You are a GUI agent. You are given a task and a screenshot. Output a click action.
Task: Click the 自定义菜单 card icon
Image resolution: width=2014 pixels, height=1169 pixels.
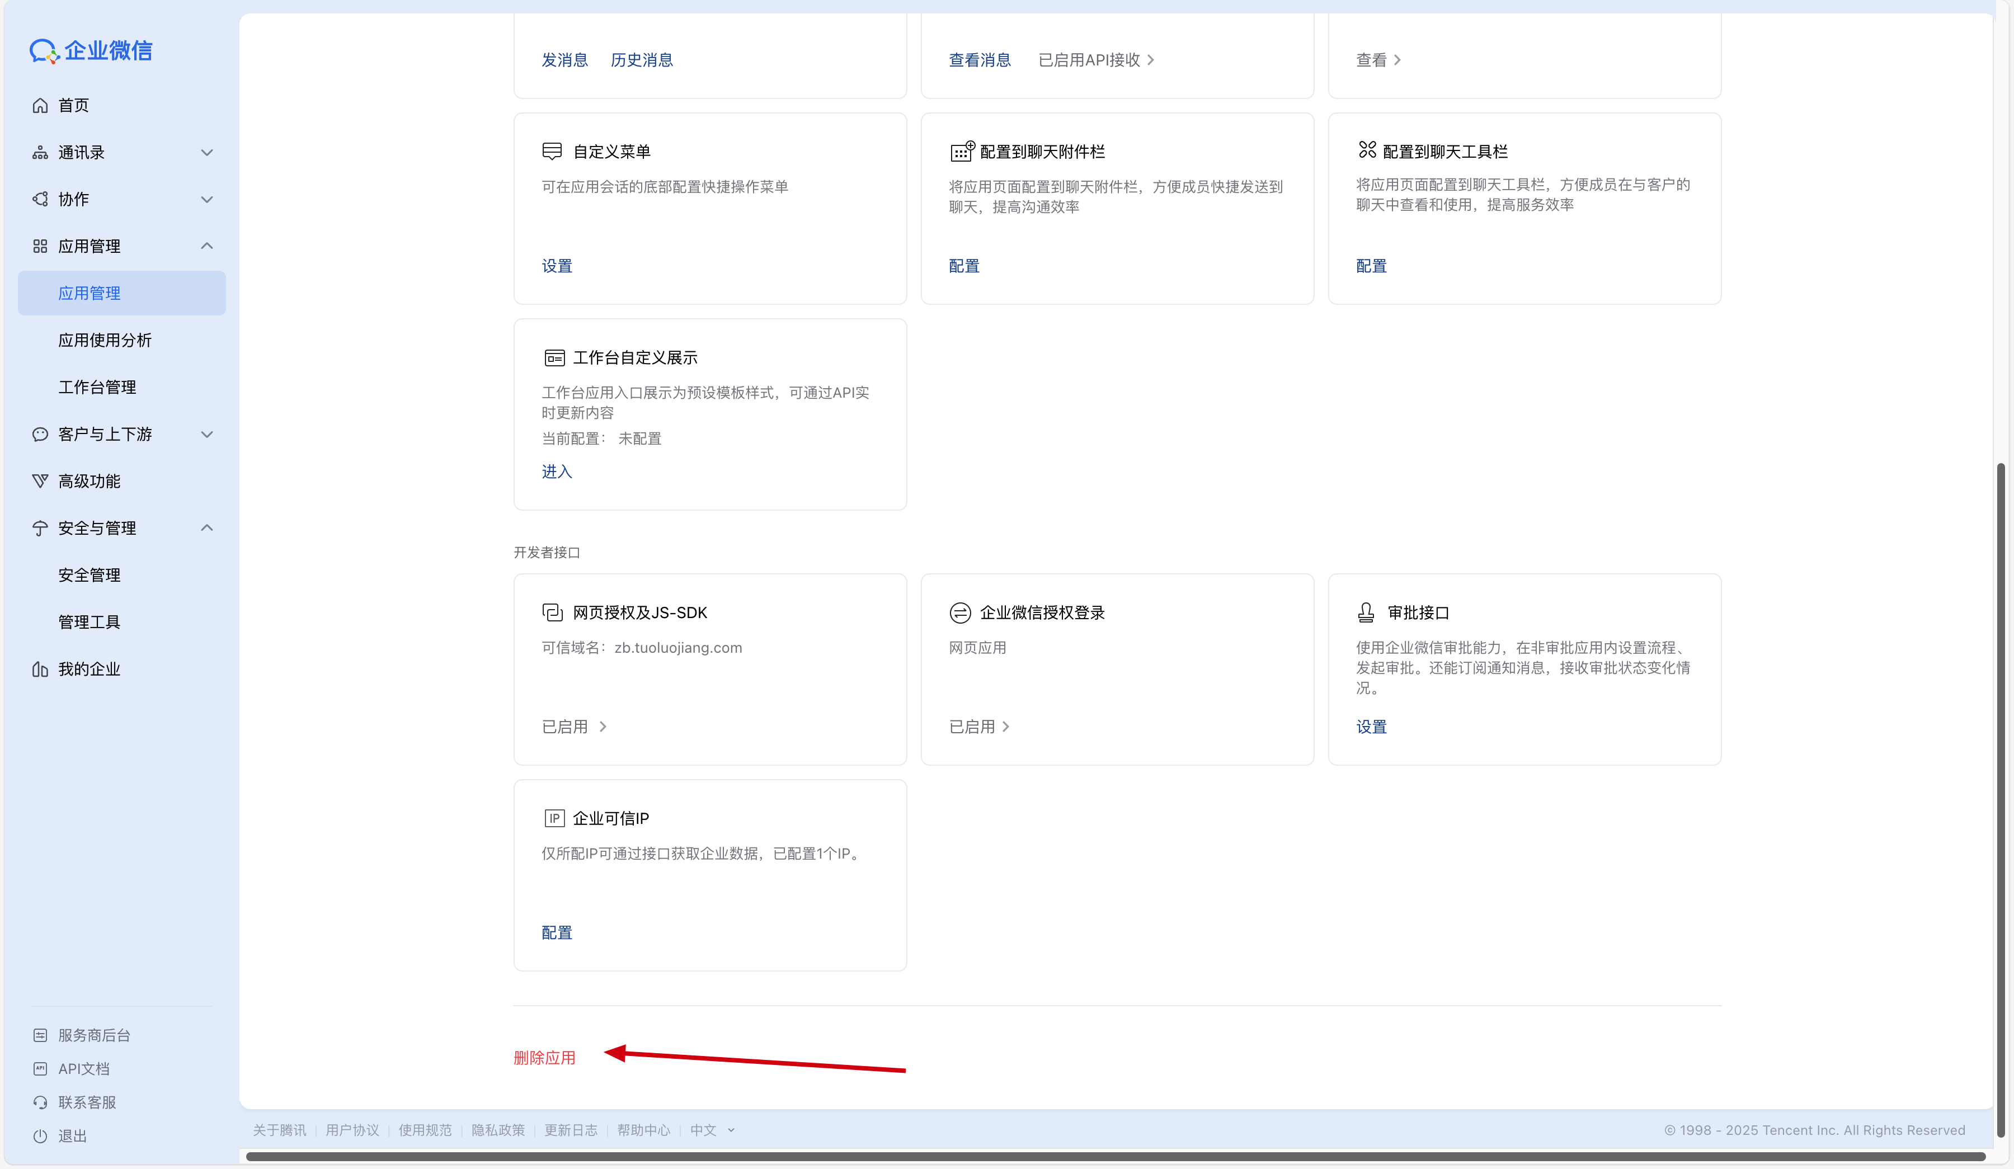pos(552,151)
